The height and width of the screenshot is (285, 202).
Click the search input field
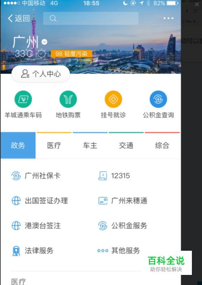(x=91, y=19)
